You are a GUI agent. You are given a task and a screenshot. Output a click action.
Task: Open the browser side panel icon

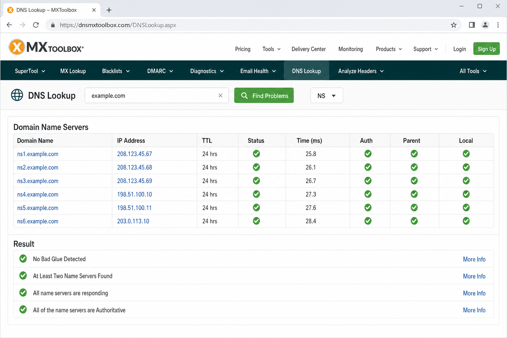[472, 25]
